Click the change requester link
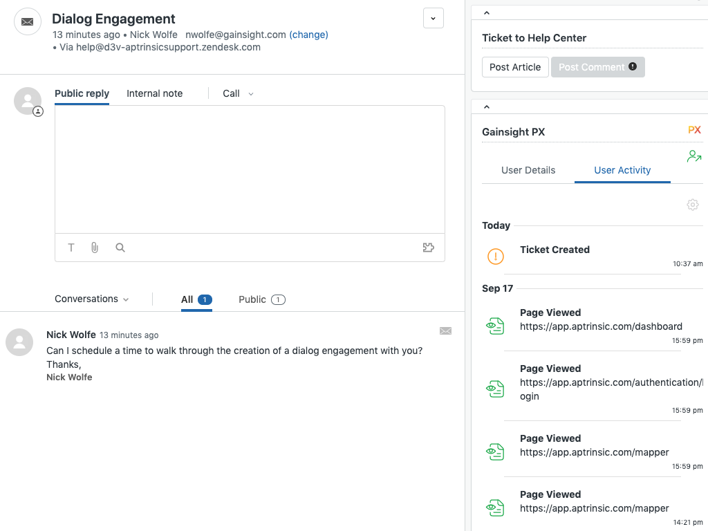Viewport: 708px width, 531px height. [308, 35]
